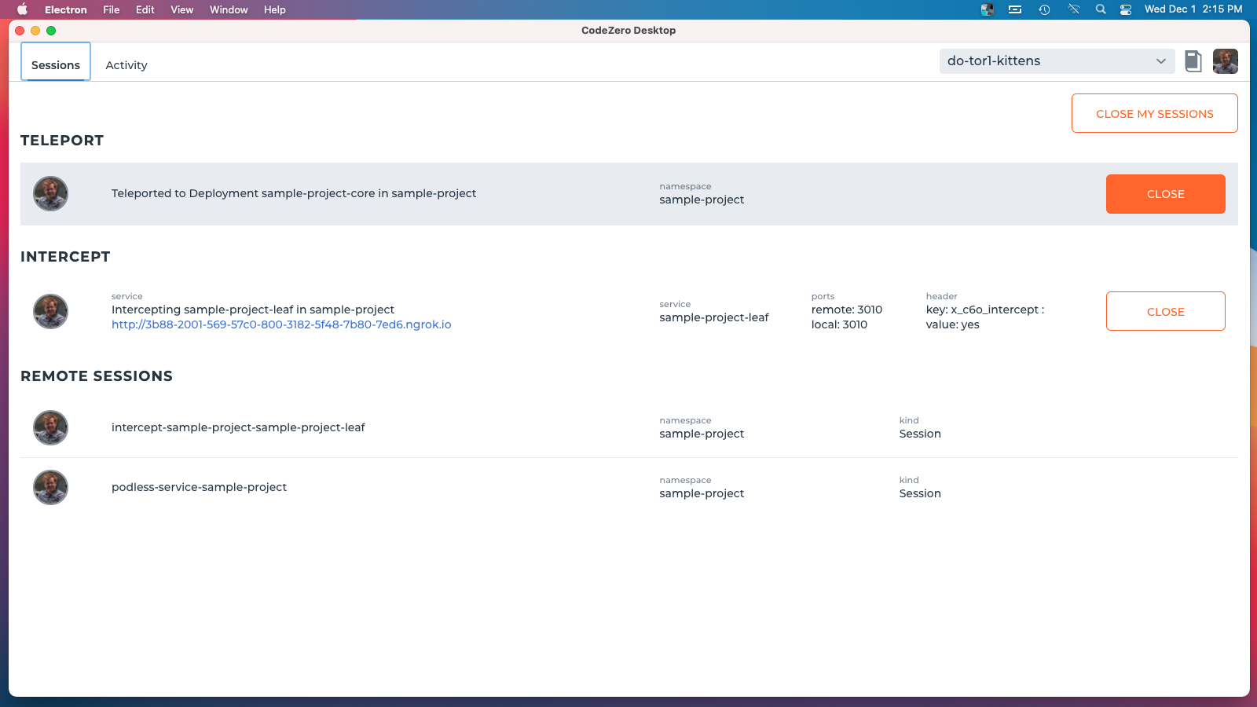
Task: Click the local: 3010 port value
Action: [x=839, y=324]
